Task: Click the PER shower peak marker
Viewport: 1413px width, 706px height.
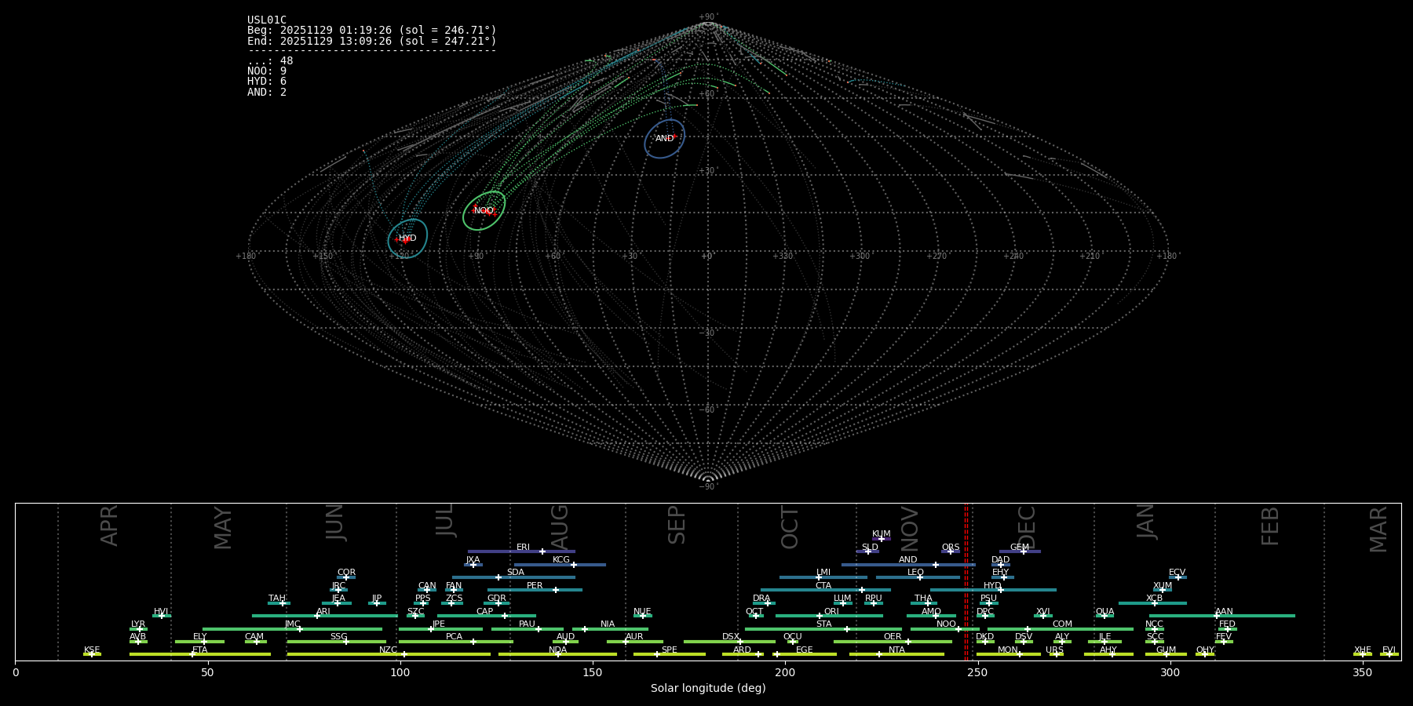Action: 556,590
